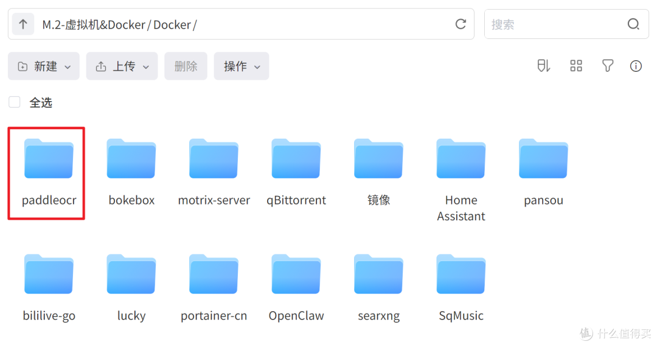Select the OpenClaw folder icon
The image size is (657, 347).
(x=296, y=274)
